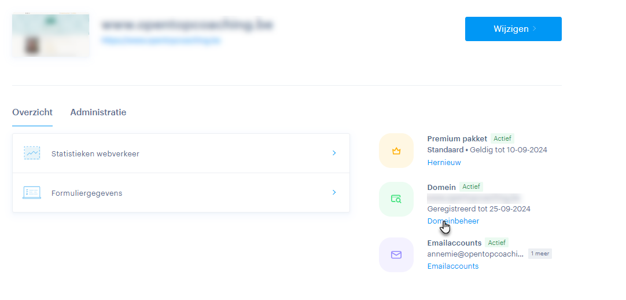Click the Emailaccounts envelope icon
This screenshot has height=300, width=626.
click(396, 255)
